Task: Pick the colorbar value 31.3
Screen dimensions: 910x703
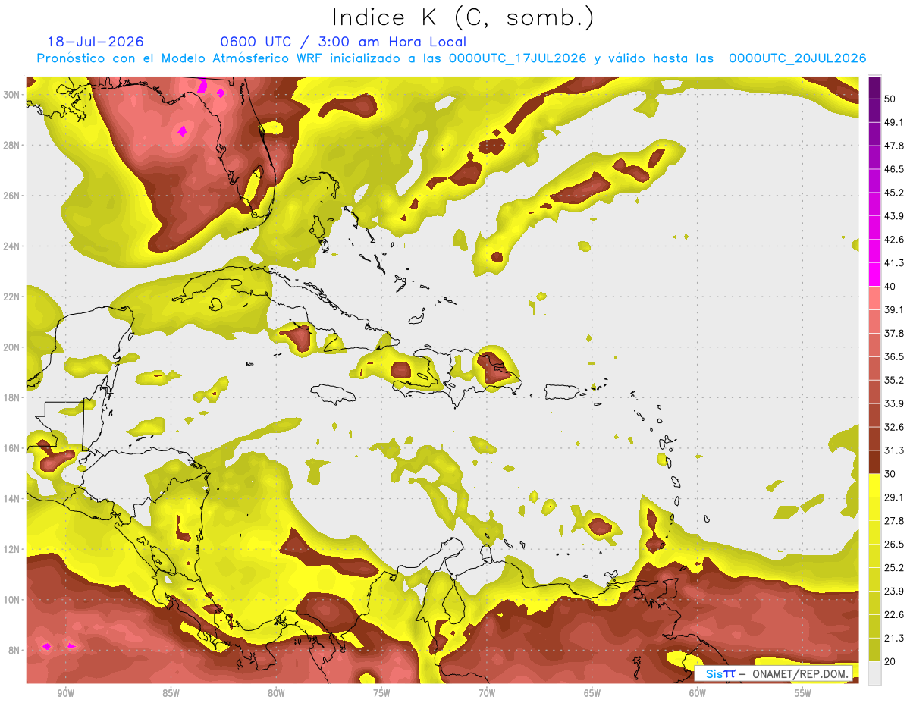Action: click(895, 450)
